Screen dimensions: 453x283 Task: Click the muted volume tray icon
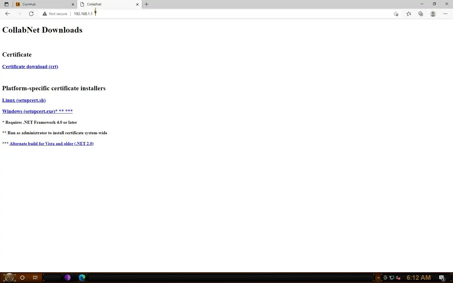(398, 278)
